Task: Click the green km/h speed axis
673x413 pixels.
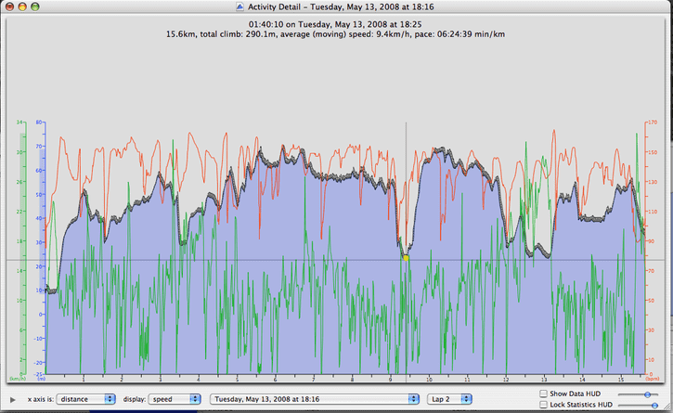Action: click(x=22, y=248)
